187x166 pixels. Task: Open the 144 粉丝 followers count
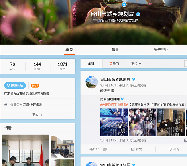pos(37,66)
